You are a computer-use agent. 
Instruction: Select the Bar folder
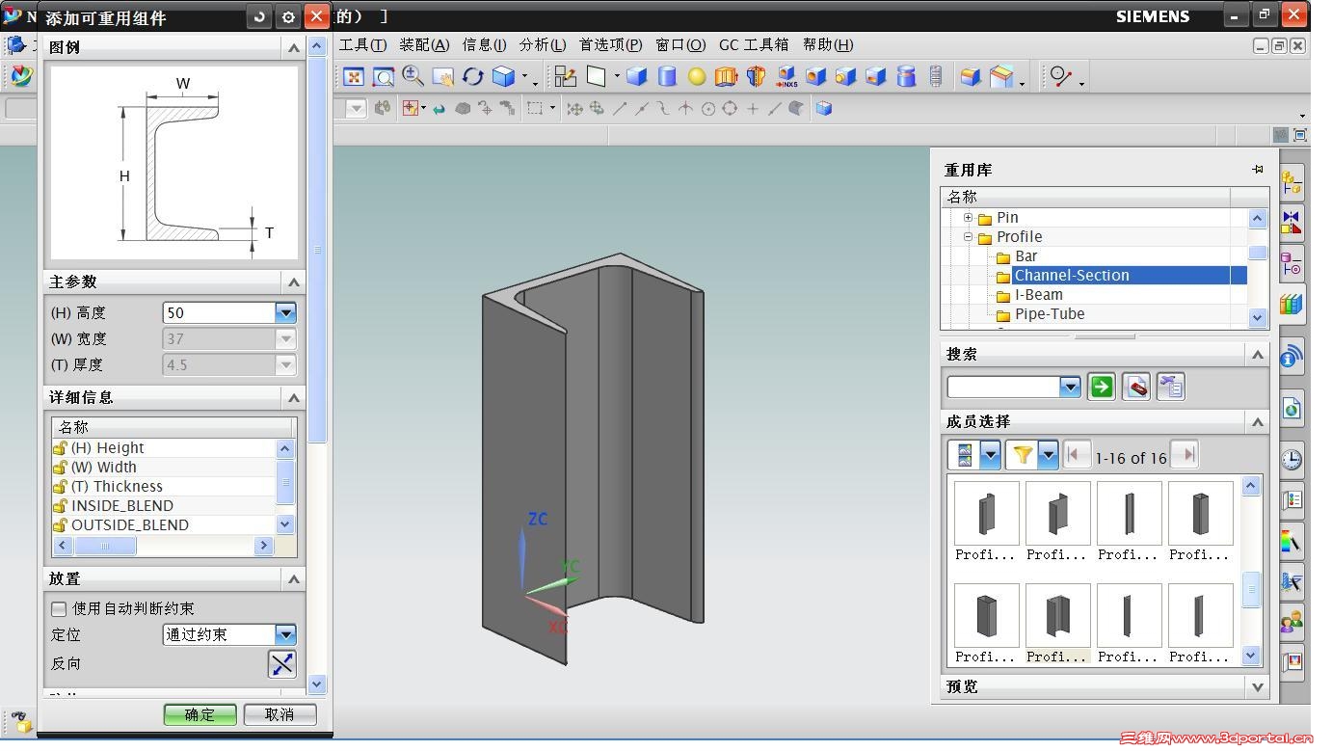(1026, 256)
